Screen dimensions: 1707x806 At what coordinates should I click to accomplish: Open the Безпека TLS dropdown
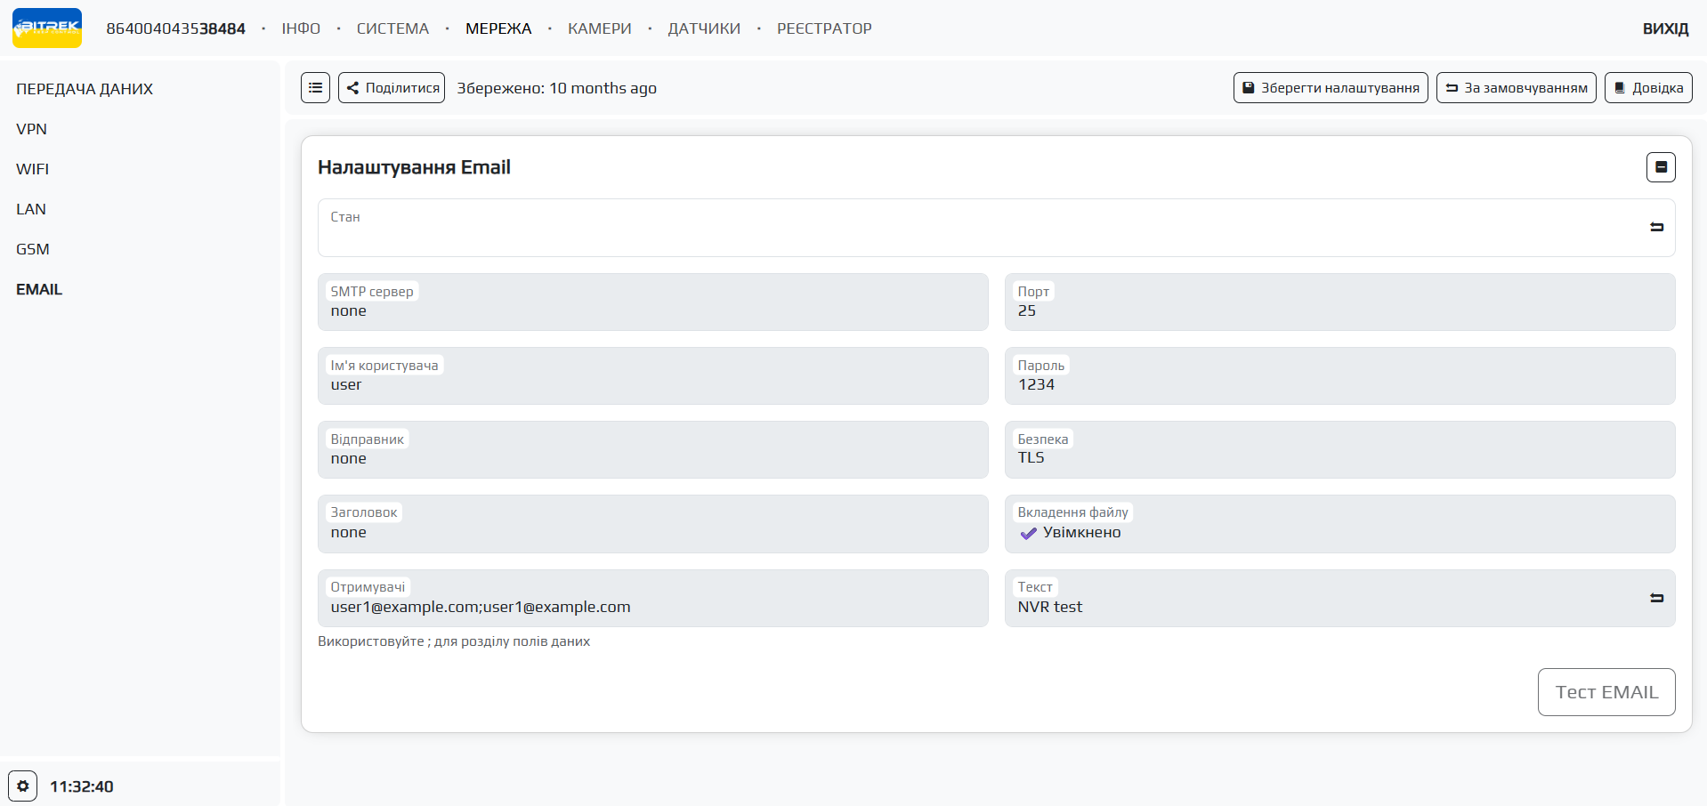tap(1339, 458)
